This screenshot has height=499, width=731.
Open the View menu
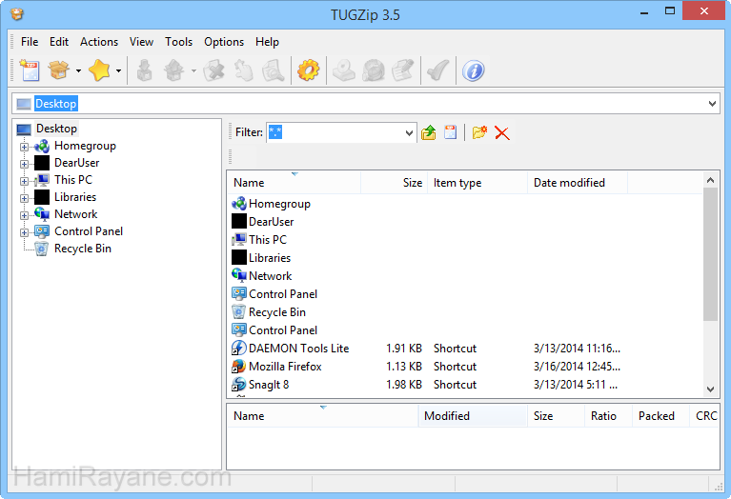pyautogui.click(x=141, y=42)
